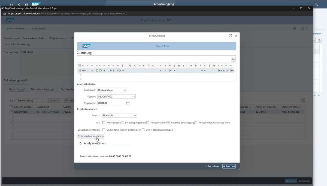Switch to Benutzerzugriff tab
Screen dimensions: 327x186
17,89
